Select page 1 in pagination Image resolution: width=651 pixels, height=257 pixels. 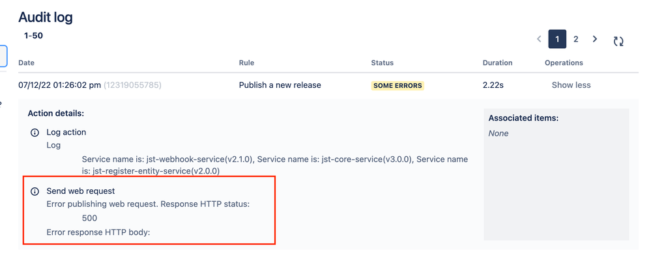point(557,39)
